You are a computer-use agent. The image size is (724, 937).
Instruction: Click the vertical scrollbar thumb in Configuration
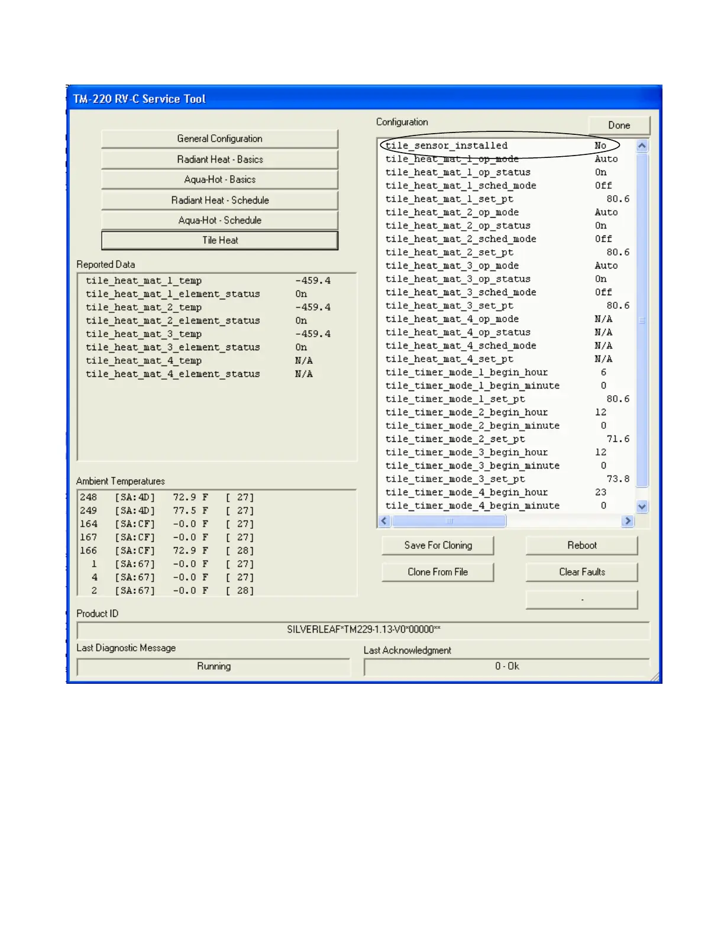tap(642, 319)
